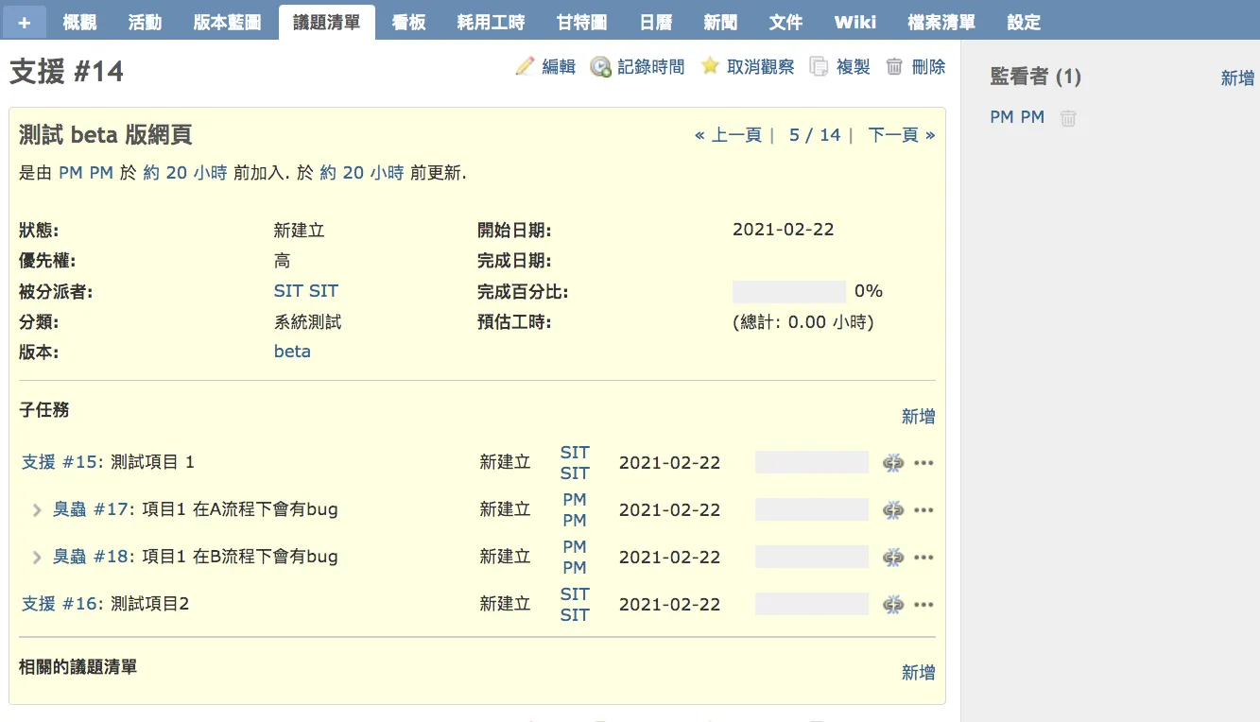Open bug 臭蟲 #18 link
The image size is (1260, 722).
click(91, 557)
